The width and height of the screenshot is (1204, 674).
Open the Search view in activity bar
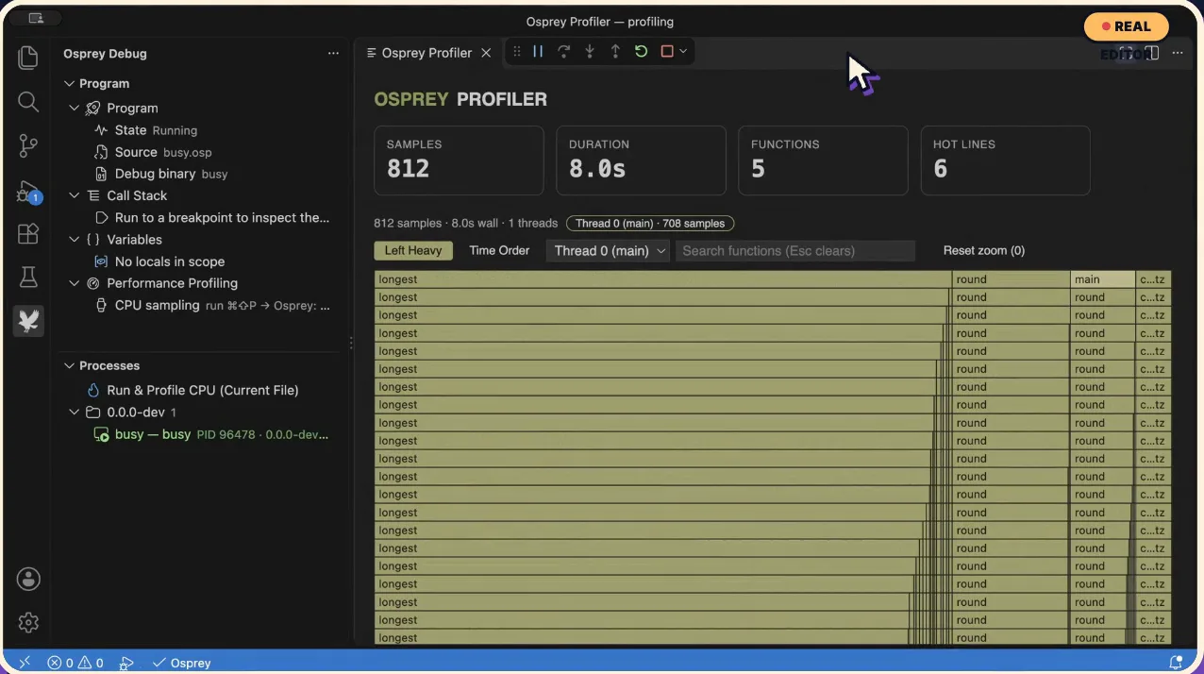pyautogui.click(x=28, y=102)
